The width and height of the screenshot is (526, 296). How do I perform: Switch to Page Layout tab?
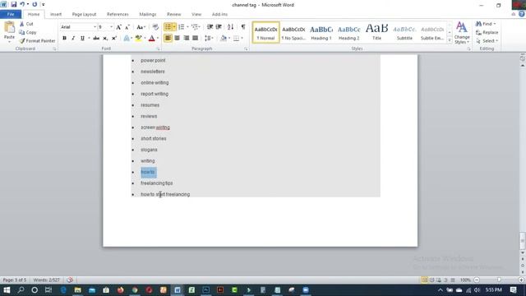point(84,14)
